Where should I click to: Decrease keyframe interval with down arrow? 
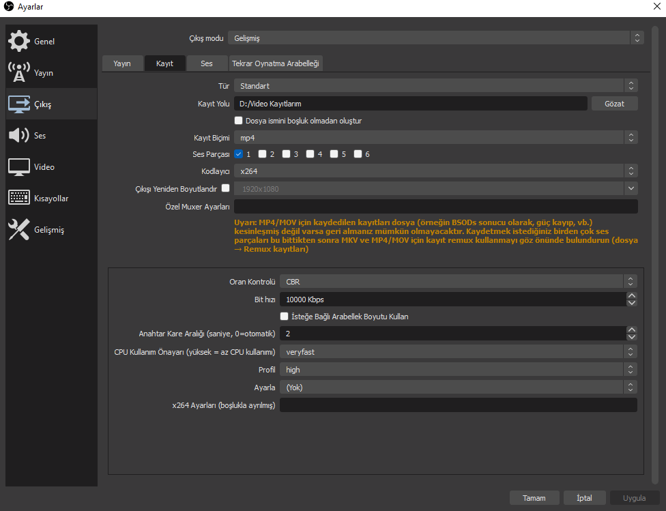pyautogui.click(x=632, y=337)
